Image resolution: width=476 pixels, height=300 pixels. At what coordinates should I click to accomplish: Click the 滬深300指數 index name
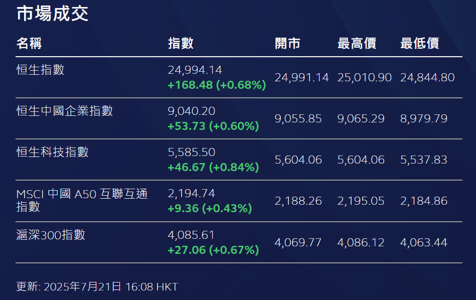click(51, 235)
